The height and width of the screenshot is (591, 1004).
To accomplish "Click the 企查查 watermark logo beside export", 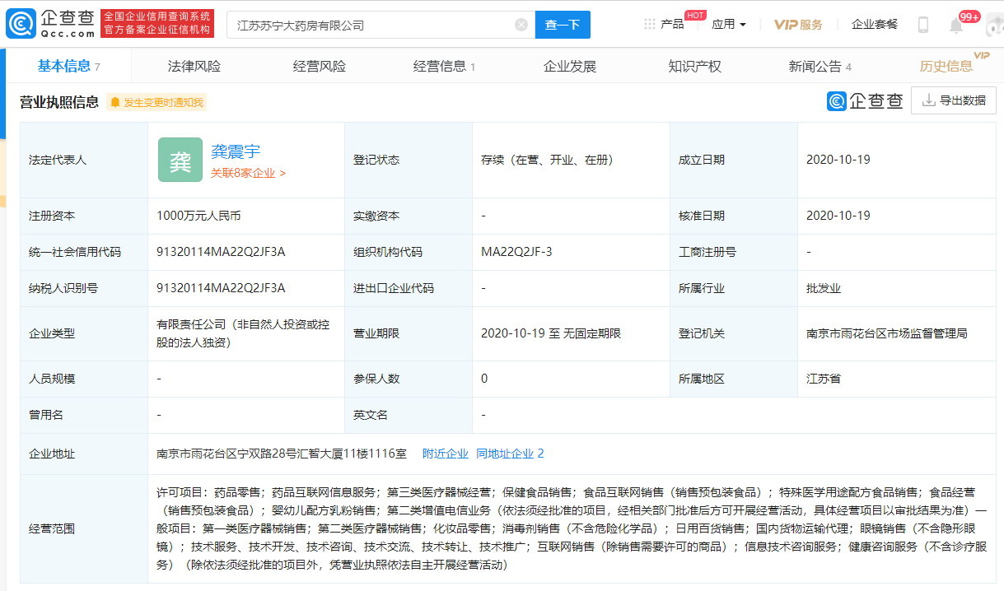I will pyautogui.click(x=865, y=101).
